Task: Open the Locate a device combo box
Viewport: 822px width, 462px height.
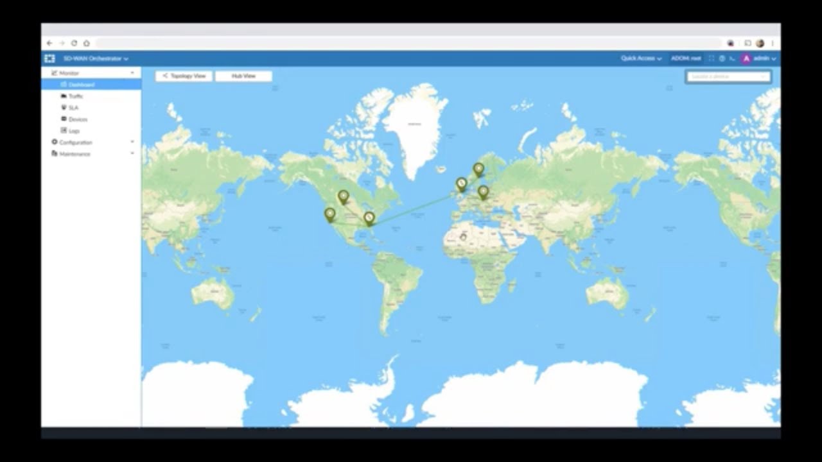Action: point(728,76)
